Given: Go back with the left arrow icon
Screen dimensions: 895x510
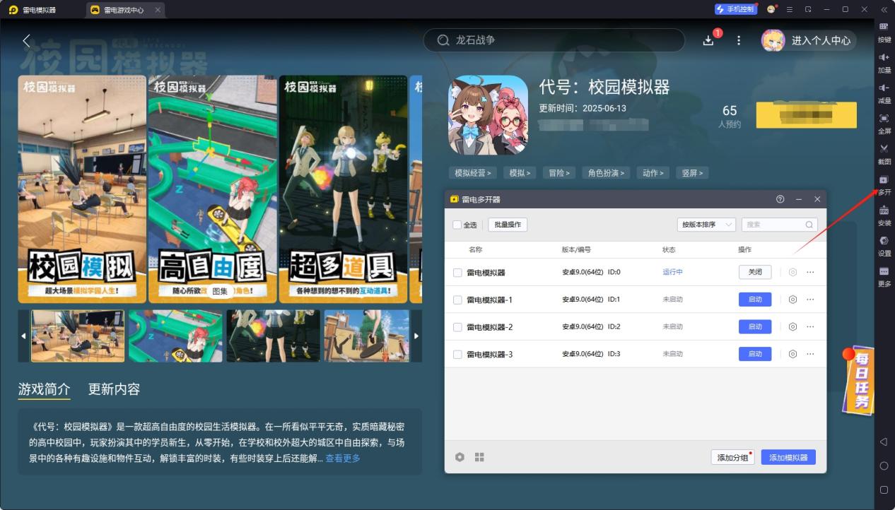Looking at the screenshot, I should click(27, 40).
